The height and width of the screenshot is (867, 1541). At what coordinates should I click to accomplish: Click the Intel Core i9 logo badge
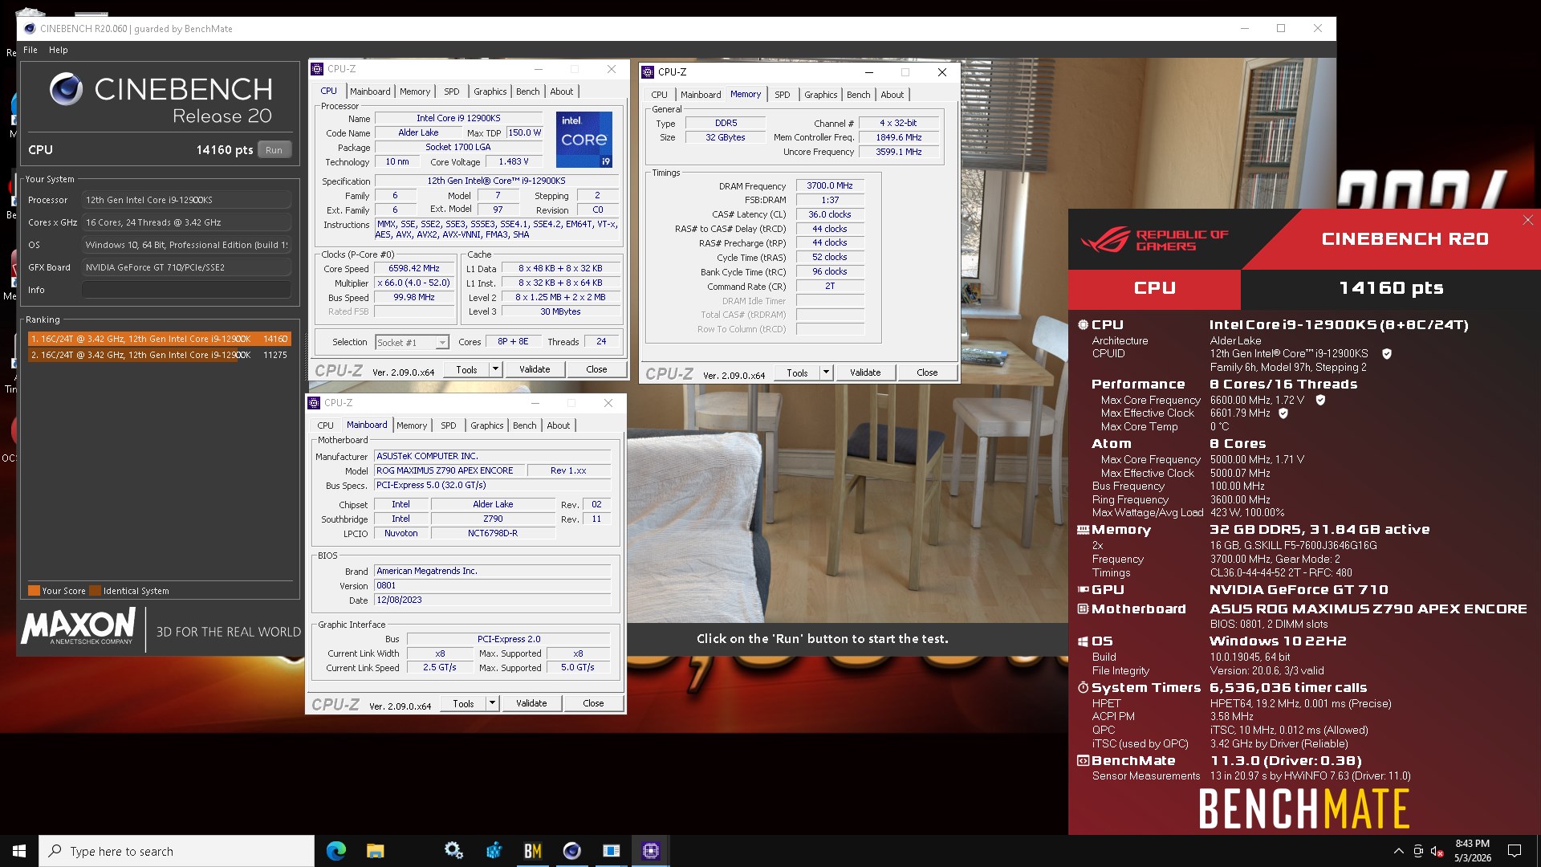point(584,140)
